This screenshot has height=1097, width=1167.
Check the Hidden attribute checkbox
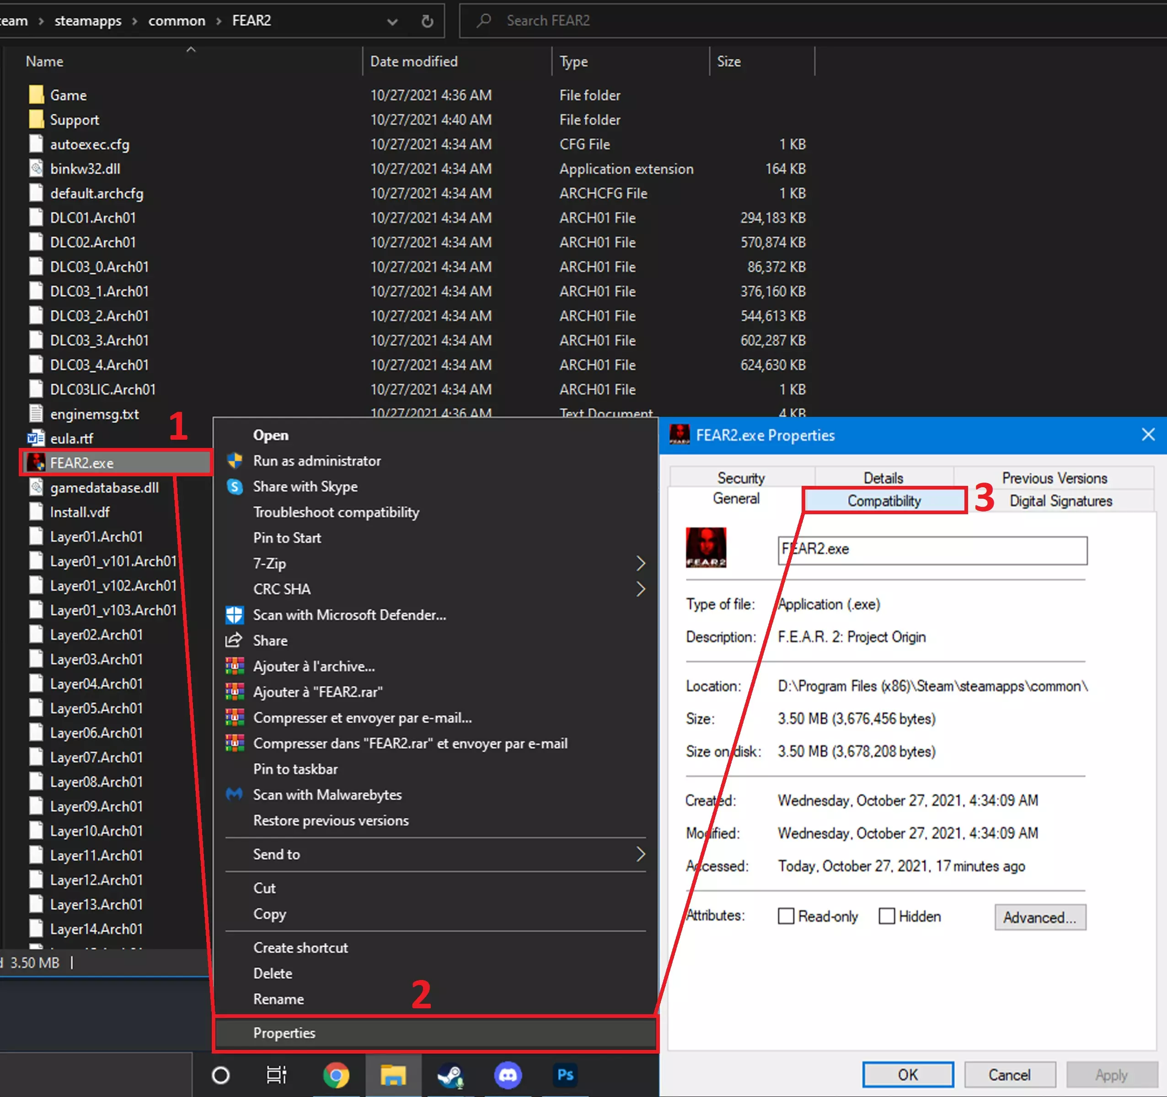click(886, 916)
